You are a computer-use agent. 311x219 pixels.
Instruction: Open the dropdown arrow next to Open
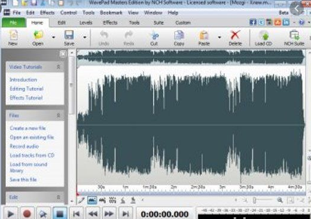click(x=53, y=37)
